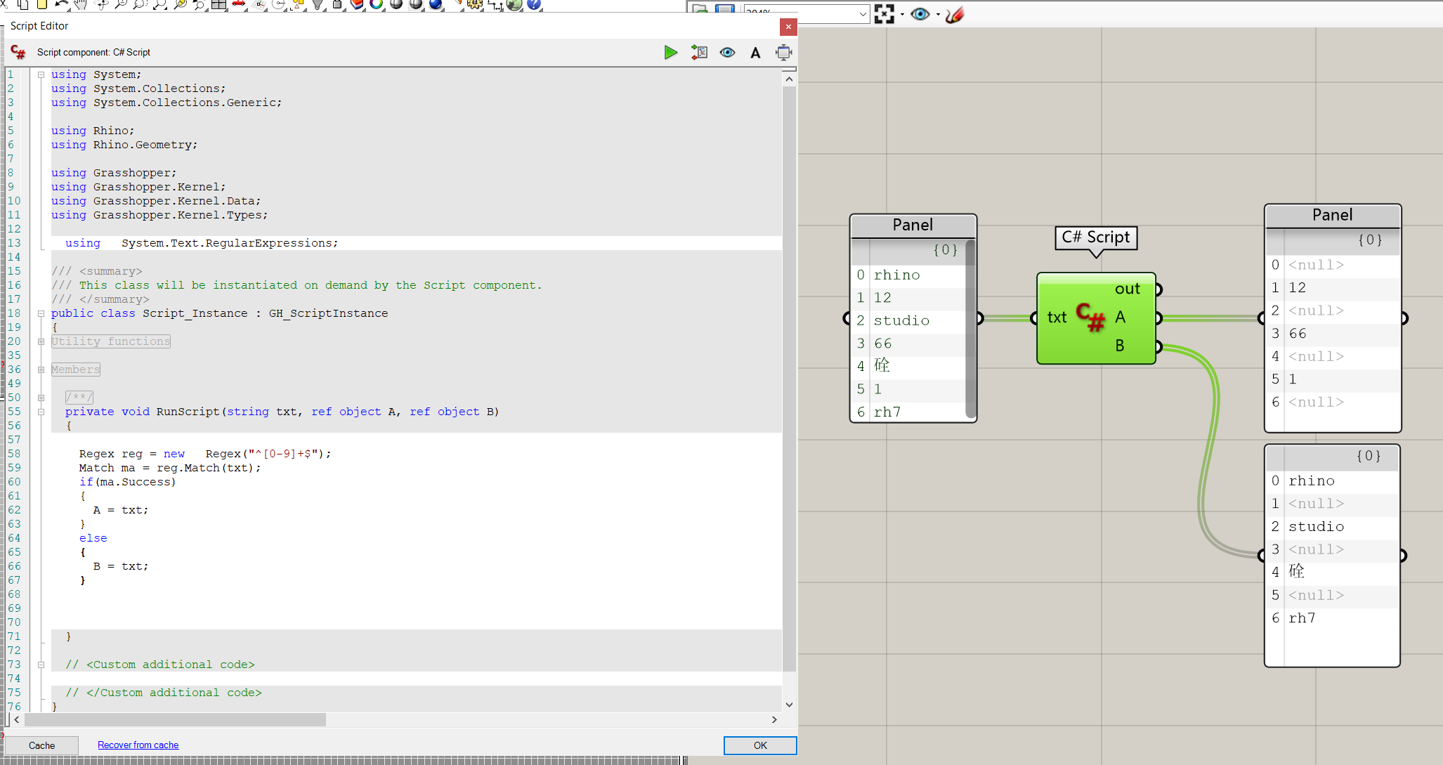Toggle the preview eye in Script Editor toolbar
Viewport: 1443px width, 765px height.
[727, 52]
